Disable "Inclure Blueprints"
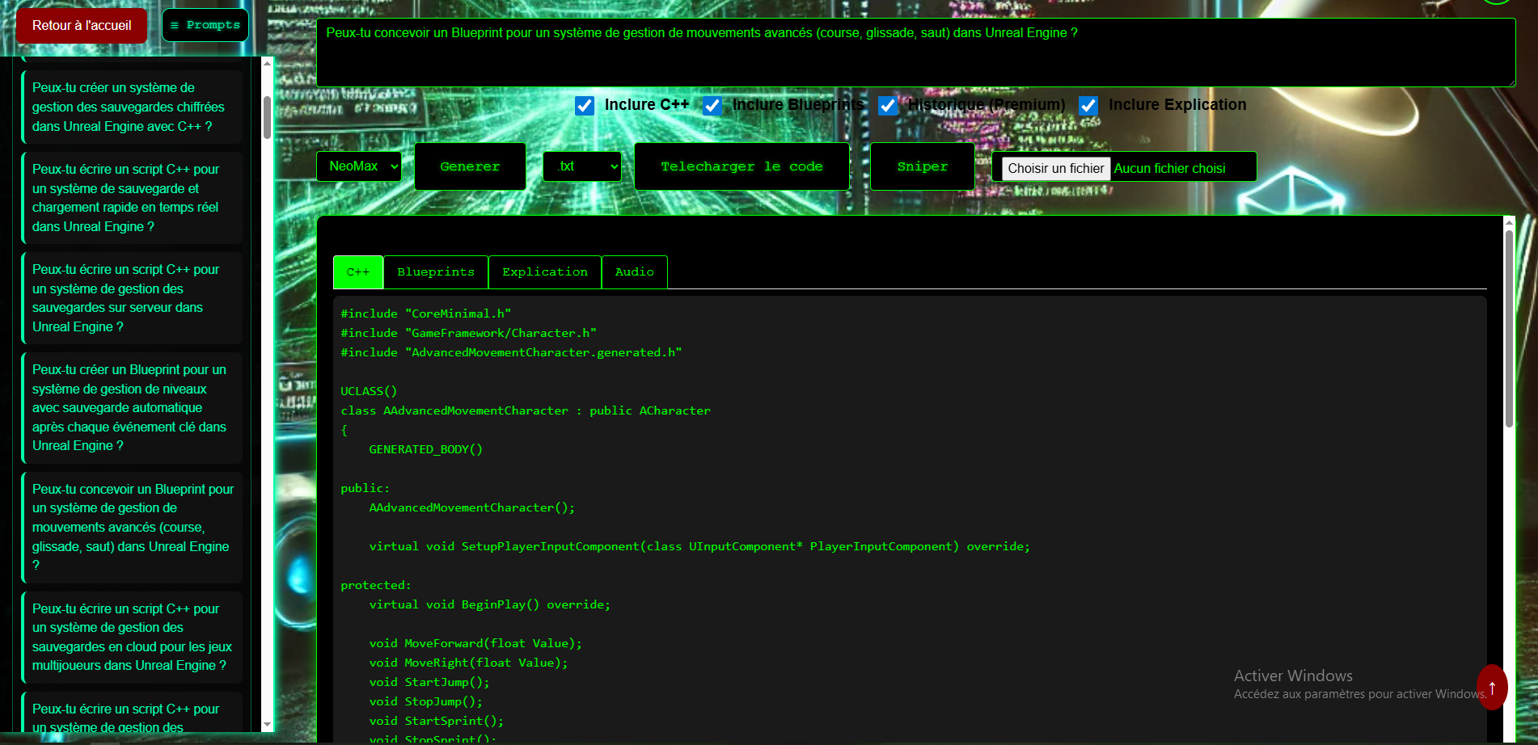The image size is (1538, 745). pos(712,106)
